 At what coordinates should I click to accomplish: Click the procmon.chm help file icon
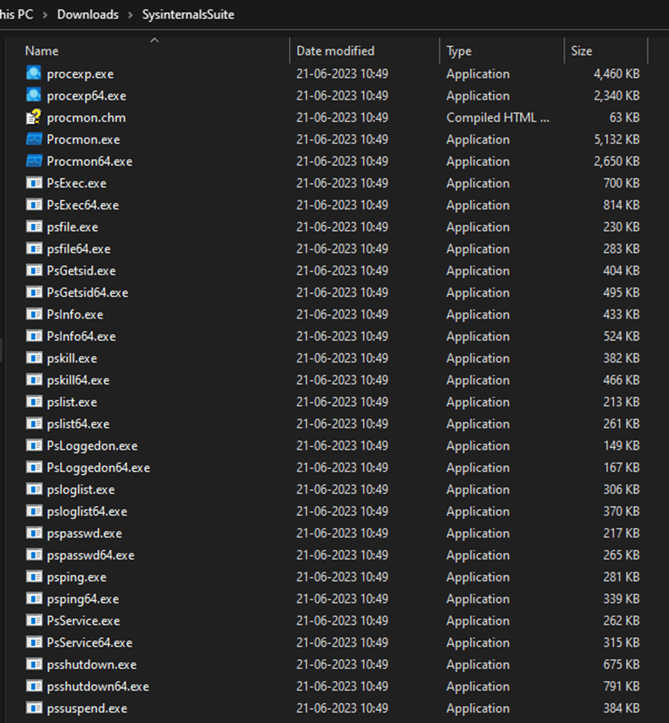coord(33,117)
